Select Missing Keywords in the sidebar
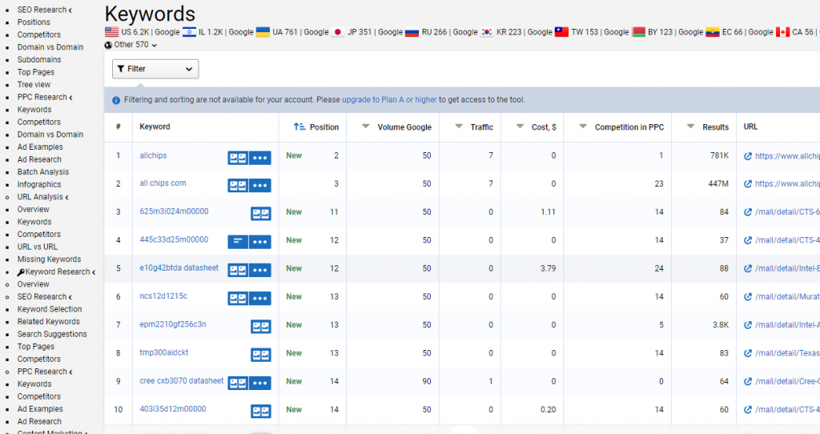Image resolution: width=820 pixels, height=434 pixels. point(49,259)
